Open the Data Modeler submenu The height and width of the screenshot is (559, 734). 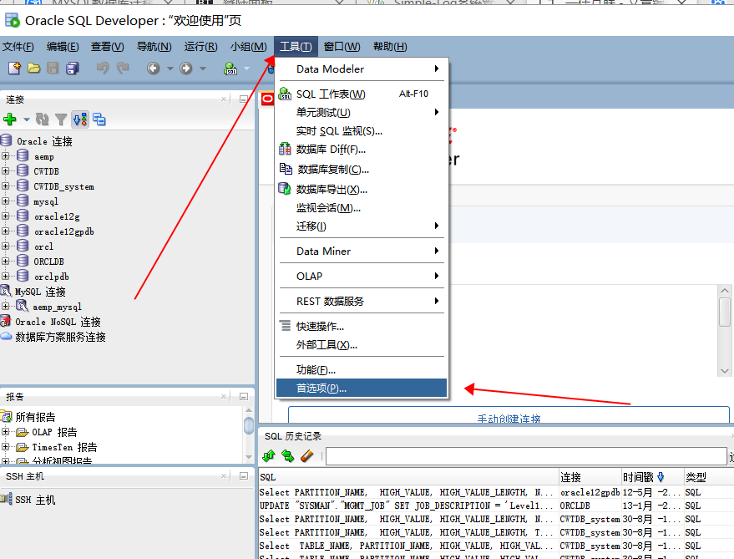tap(362, 69)
